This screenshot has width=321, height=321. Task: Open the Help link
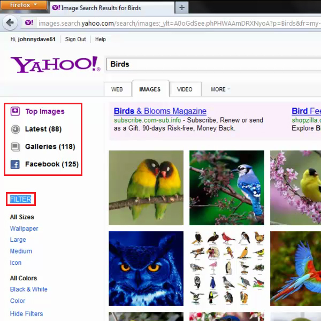[101, 39]
